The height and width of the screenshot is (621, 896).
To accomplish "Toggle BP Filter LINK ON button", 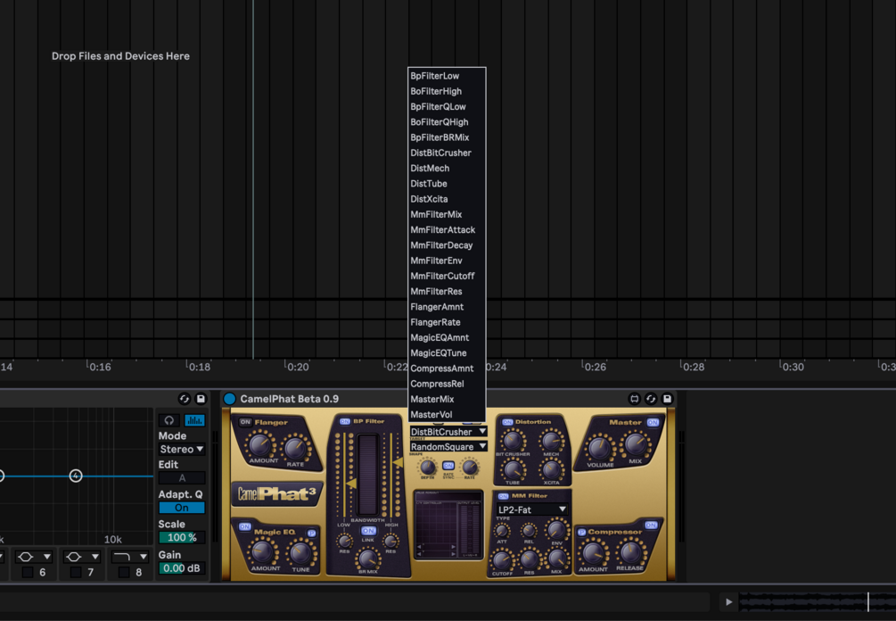I will (368, 531).
